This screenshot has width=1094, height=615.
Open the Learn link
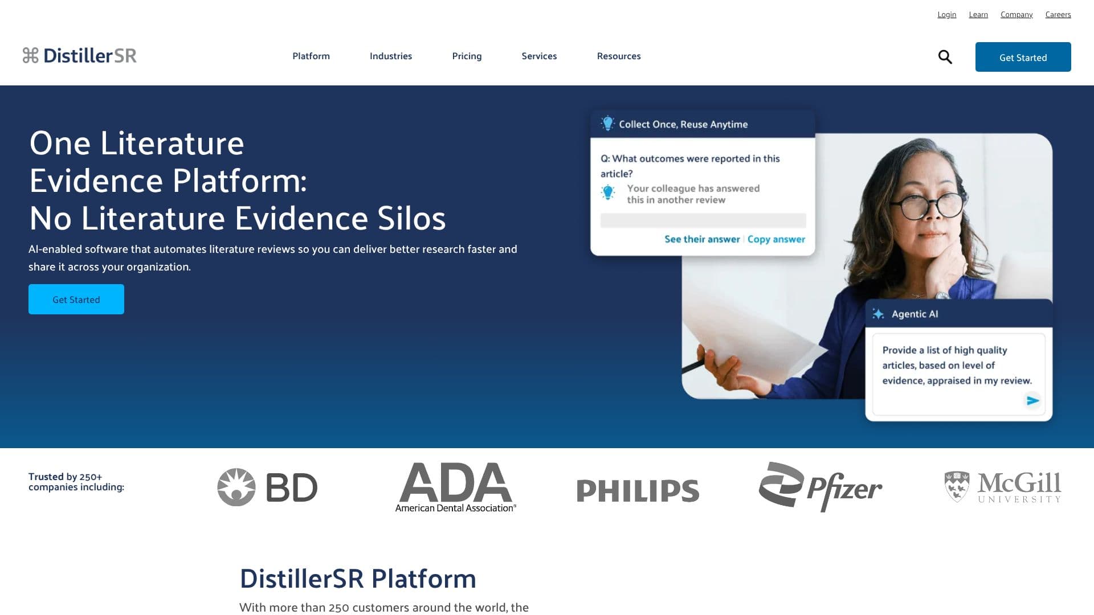(x=978, y=14)
